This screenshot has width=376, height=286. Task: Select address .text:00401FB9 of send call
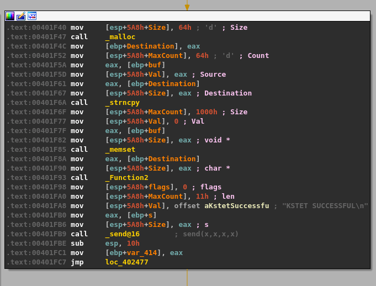tap(36, 234)
